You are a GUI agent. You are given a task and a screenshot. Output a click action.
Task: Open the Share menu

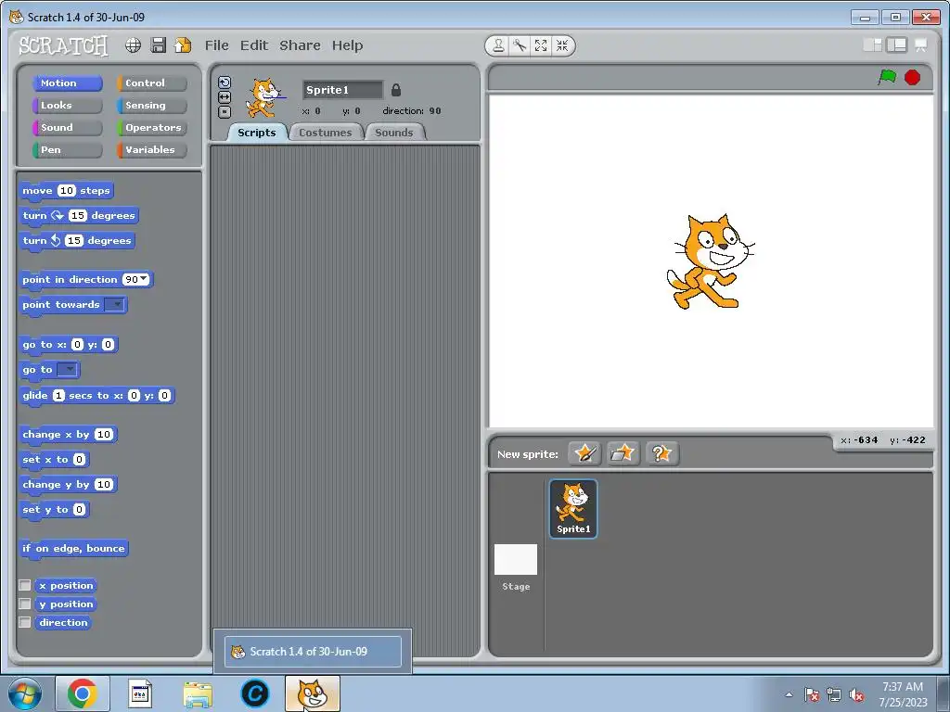[300, 45]
